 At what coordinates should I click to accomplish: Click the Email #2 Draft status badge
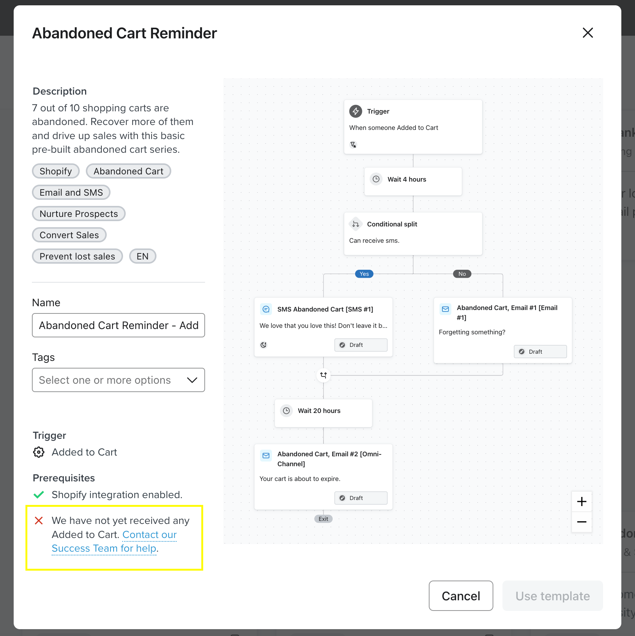[361, 498]
